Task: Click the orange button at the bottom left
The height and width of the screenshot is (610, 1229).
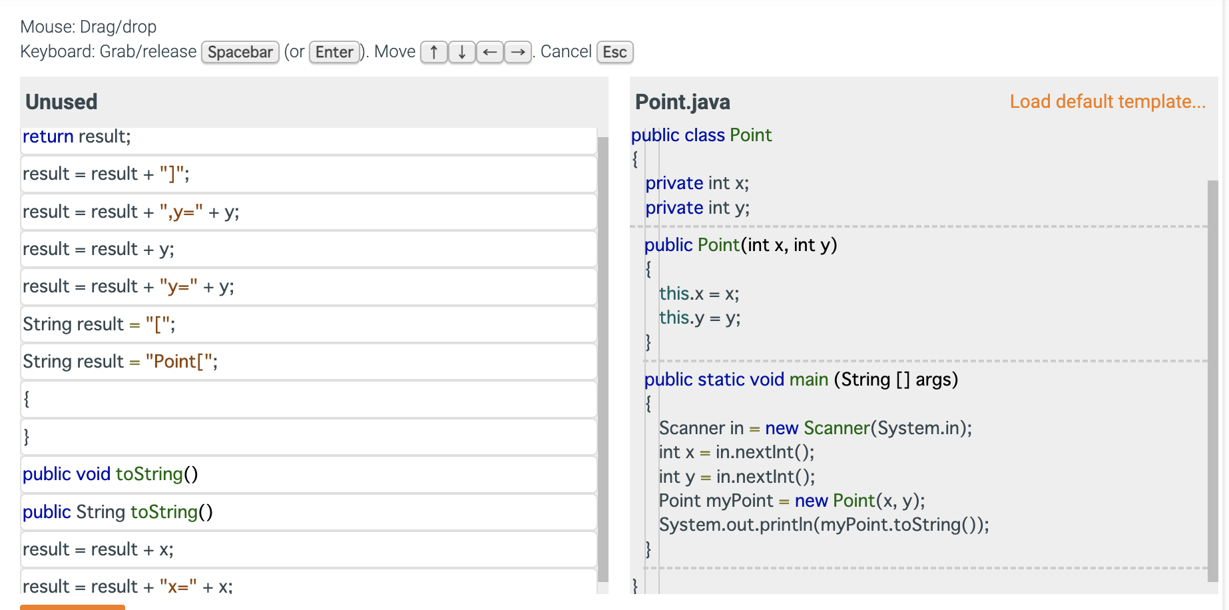Action: pyautogui.click(x=72, y=607)
